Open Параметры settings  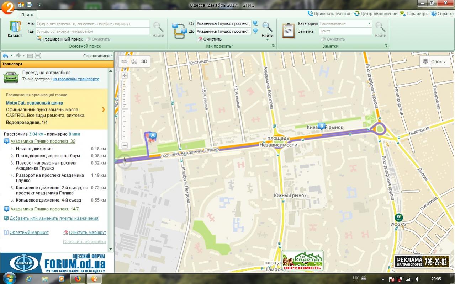tap(414, 14)
